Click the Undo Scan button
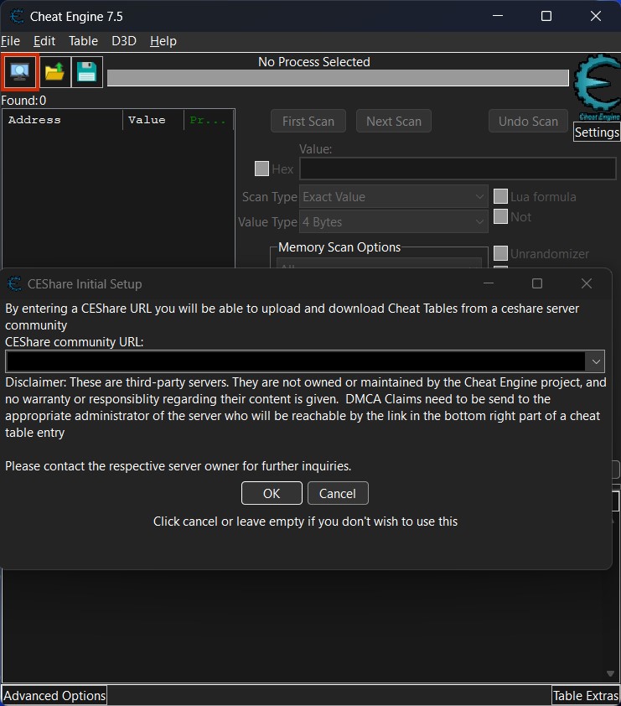The image size is (621, 706). (528, 121)
